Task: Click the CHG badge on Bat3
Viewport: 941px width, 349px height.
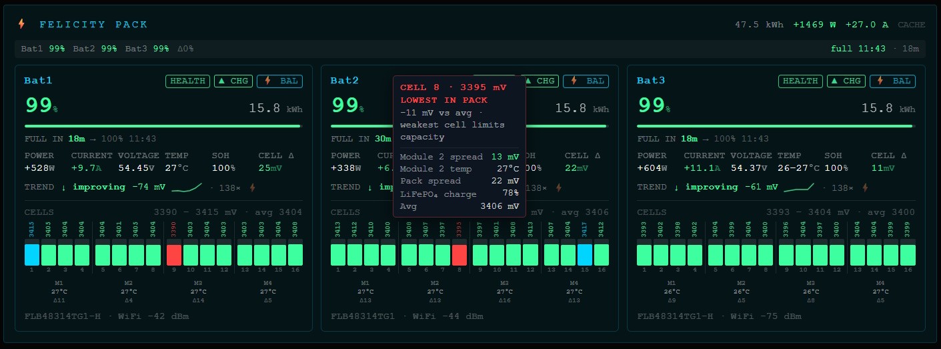Action: coord(846,81)
